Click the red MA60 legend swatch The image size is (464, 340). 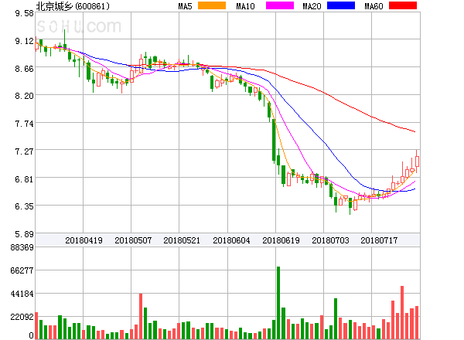tap(403, 5)
